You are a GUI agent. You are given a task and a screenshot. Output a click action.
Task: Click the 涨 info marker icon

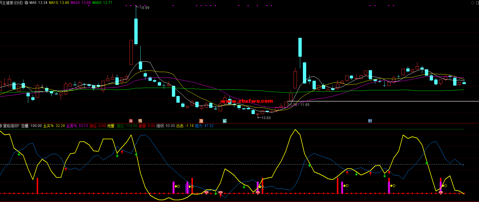[x=131, y=121]
